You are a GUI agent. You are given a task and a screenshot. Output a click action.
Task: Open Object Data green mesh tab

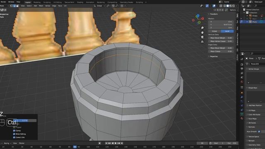tap(242, 114)
